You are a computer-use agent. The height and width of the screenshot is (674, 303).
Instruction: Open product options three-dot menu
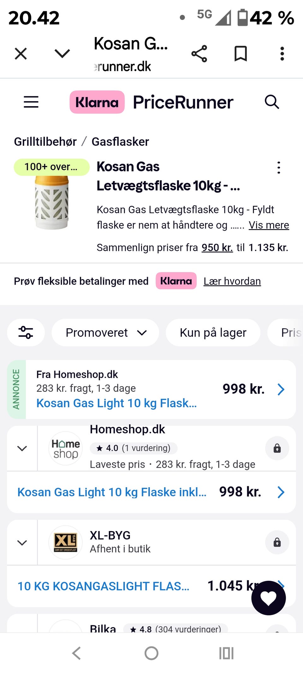point(278,168)
